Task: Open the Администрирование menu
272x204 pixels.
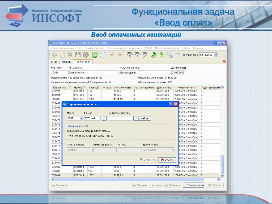Action: (x=62, y=48)
